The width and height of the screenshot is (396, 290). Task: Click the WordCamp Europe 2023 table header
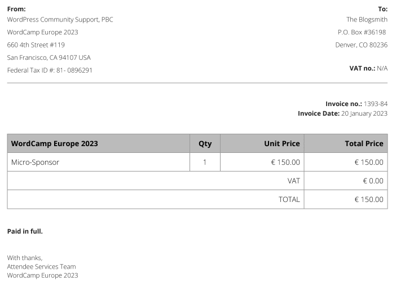tap(55, 143)
